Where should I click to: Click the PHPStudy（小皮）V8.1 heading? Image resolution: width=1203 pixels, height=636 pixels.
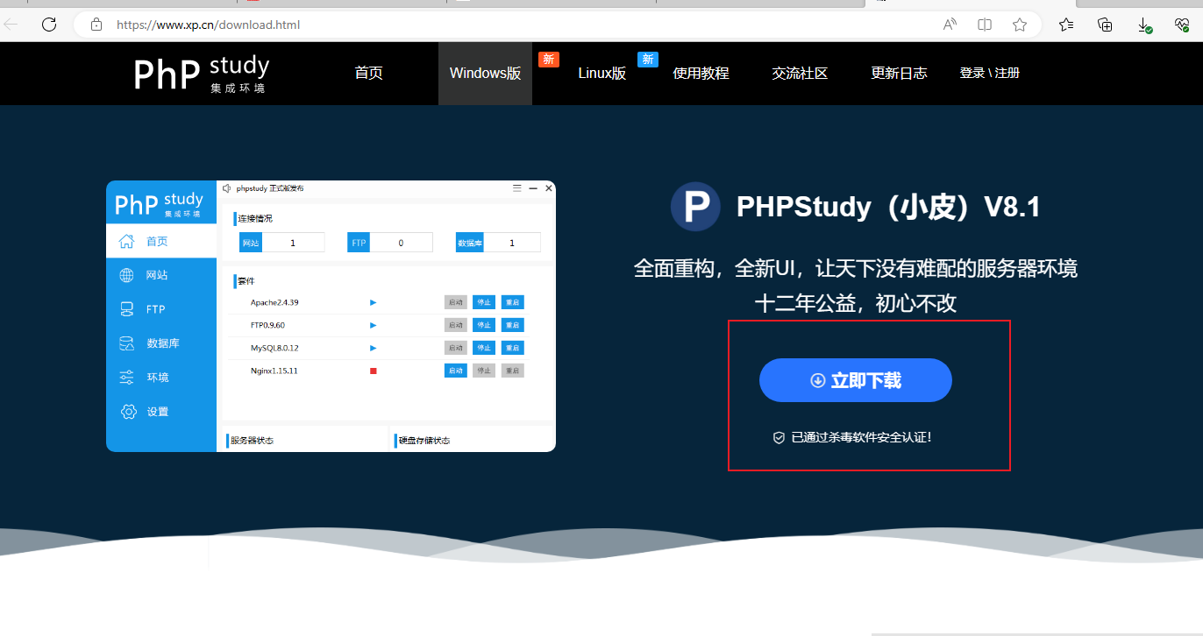coord(888,207)
